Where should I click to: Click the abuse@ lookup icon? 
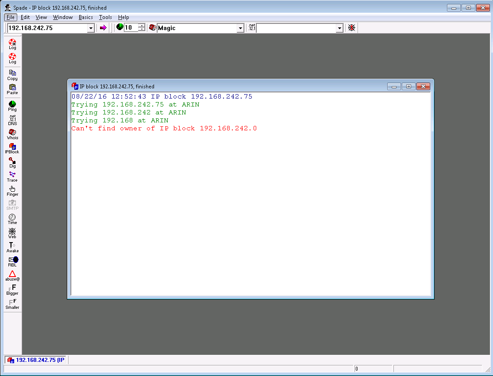(x=12, y=275)
